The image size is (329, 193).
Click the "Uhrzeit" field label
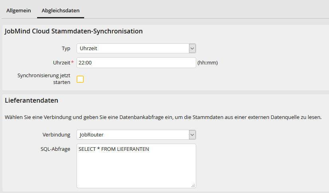(61, 63)
